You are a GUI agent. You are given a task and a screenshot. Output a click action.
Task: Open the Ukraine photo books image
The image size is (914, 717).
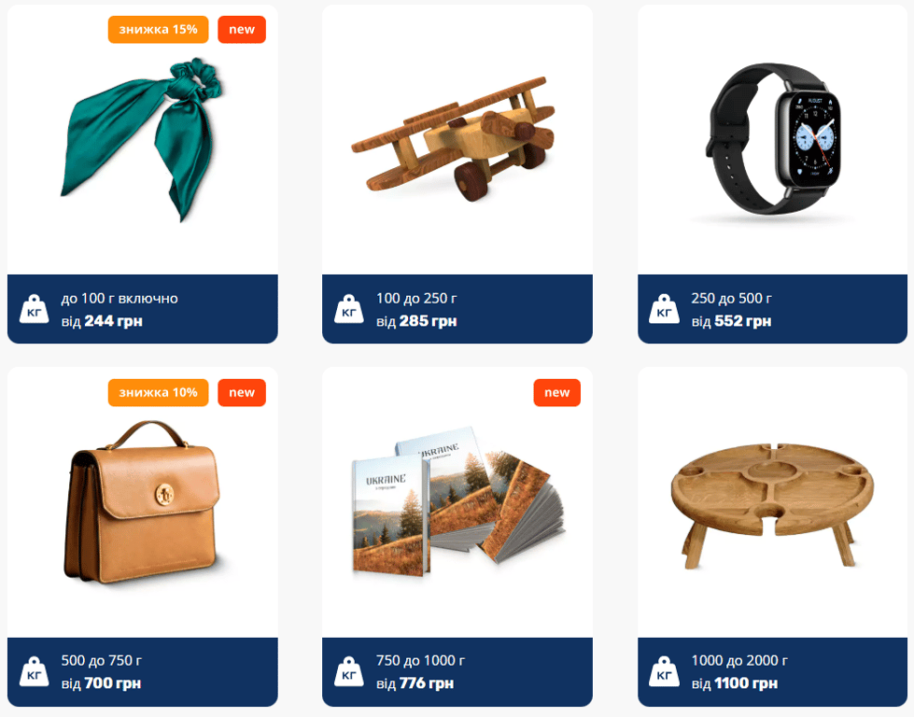pyautogui.click(x=458, y=502)
